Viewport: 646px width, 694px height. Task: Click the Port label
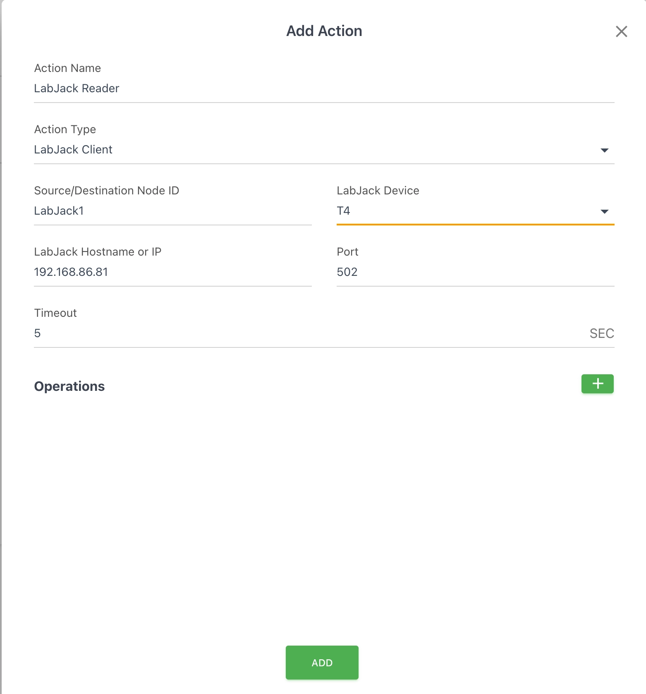tap(347, 252)
